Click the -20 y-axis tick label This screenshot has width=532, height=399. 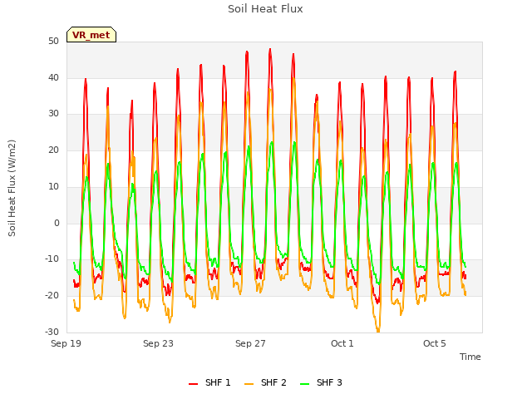(x=52, y=296)
